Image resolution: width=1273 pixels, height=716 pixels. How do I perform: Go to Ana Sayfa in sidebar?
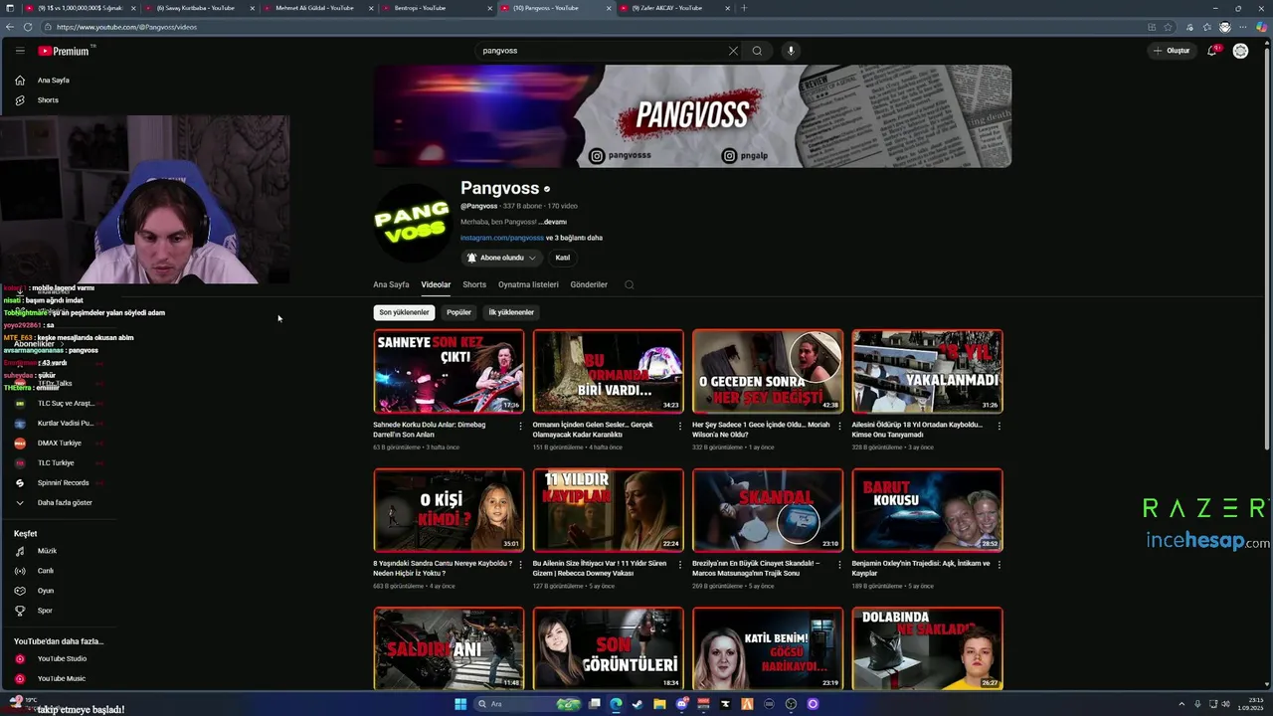tap(54, 80)
